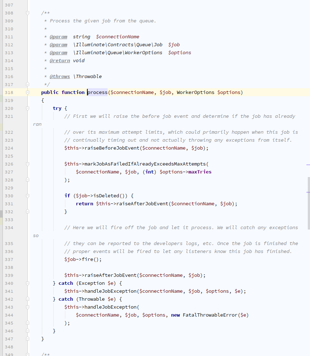Click '@return' tag in the doc comment
Screen dimensions: 310x356
[x=60, y=61]
